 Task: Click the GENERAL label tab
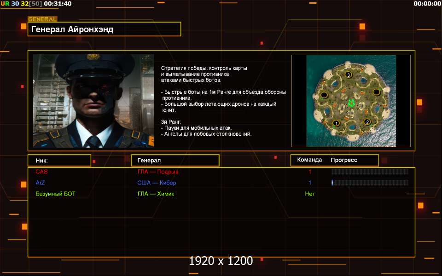[42, 19]
